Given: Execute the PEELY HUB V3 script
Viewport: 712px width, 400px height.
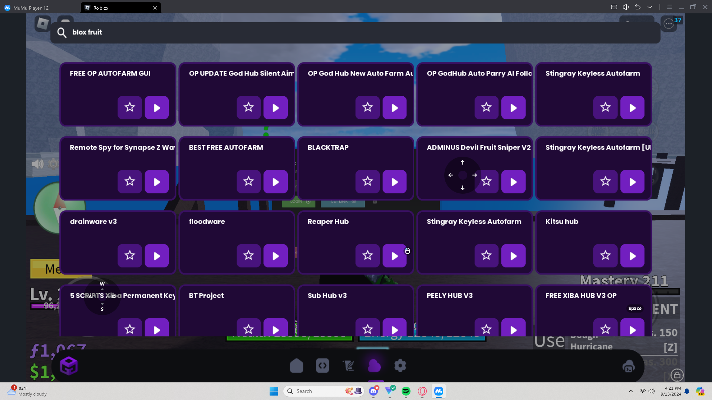Looking at the screenshot, I should (514, 327).
